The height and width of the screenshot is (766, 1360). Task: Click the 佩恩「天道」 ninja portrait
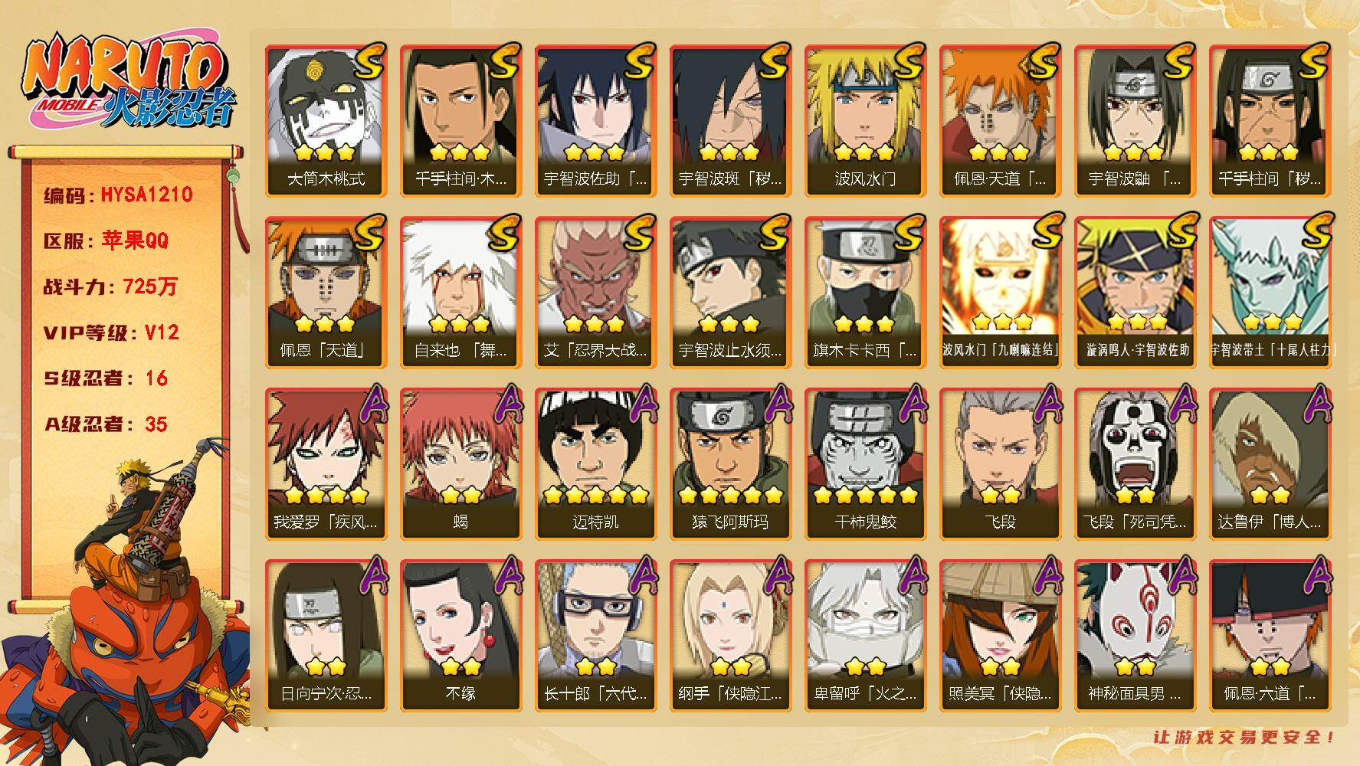326,293
